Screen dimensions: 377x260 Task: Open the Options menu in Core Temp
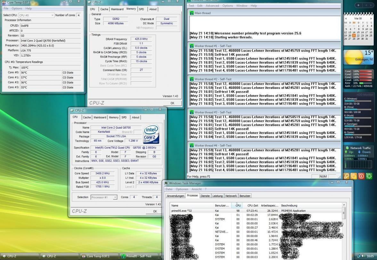(17, 8)
